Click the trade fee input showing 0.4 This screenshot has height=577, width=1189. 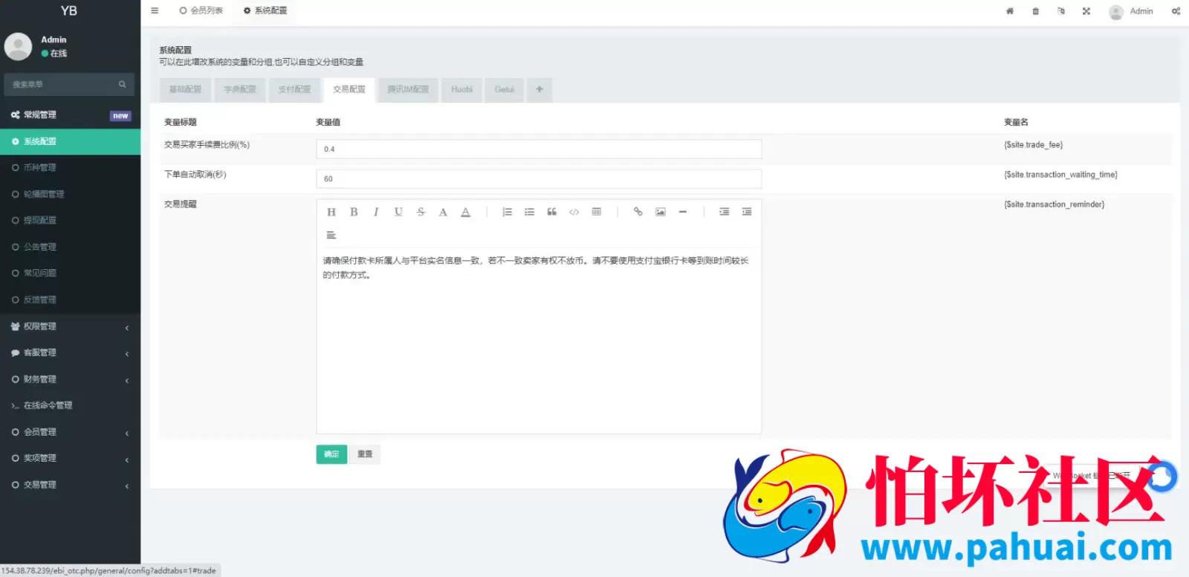[x=539, y=149]
